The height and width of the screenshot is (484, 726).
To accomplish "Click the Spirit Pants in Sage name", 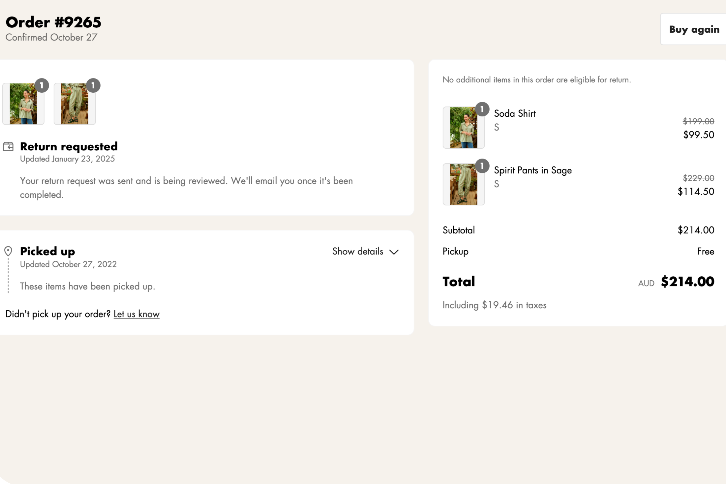I will [x=533, y=170].
